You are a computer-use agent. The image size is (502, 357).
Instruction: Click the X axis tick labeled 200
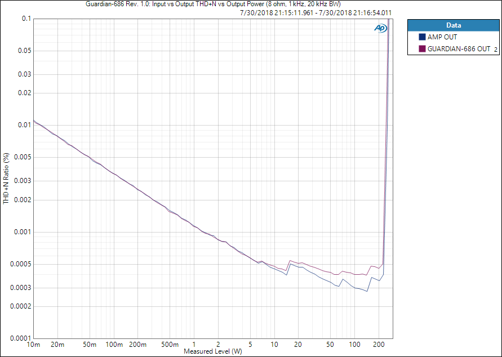(379, 345)
